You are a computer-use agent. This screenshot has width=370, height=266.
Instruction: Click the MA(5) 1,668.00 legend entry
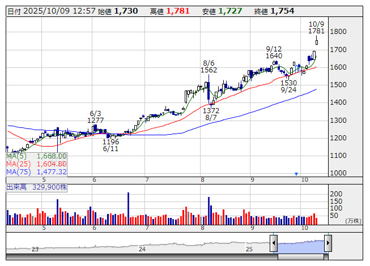tap(37, 156)
